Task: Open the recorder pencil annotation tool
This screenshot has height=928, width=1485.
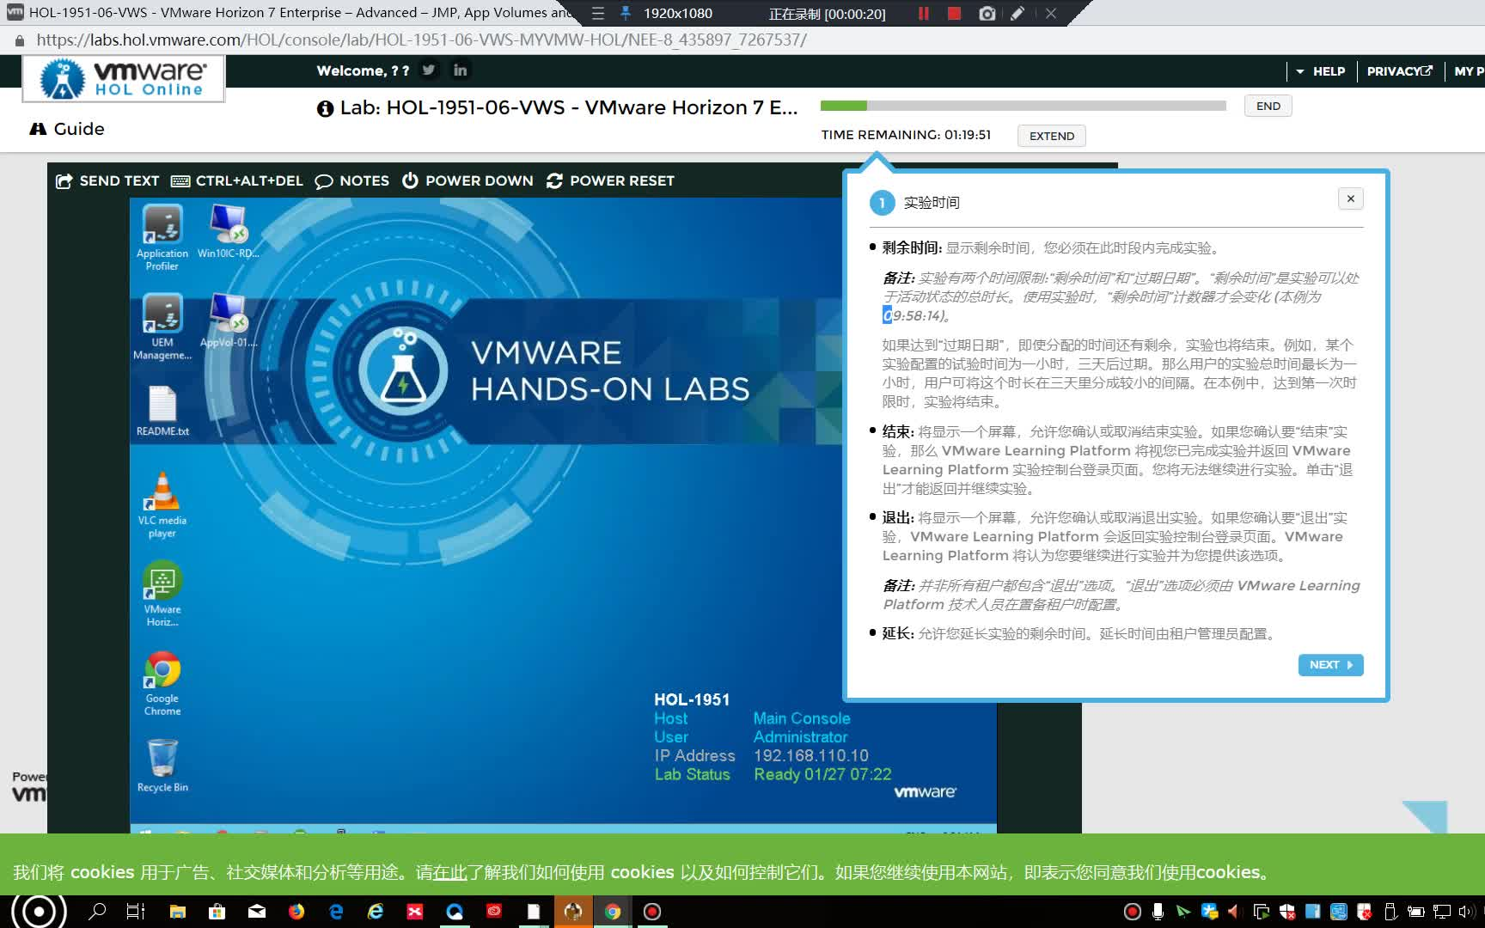Action: tap(1017, 13)
